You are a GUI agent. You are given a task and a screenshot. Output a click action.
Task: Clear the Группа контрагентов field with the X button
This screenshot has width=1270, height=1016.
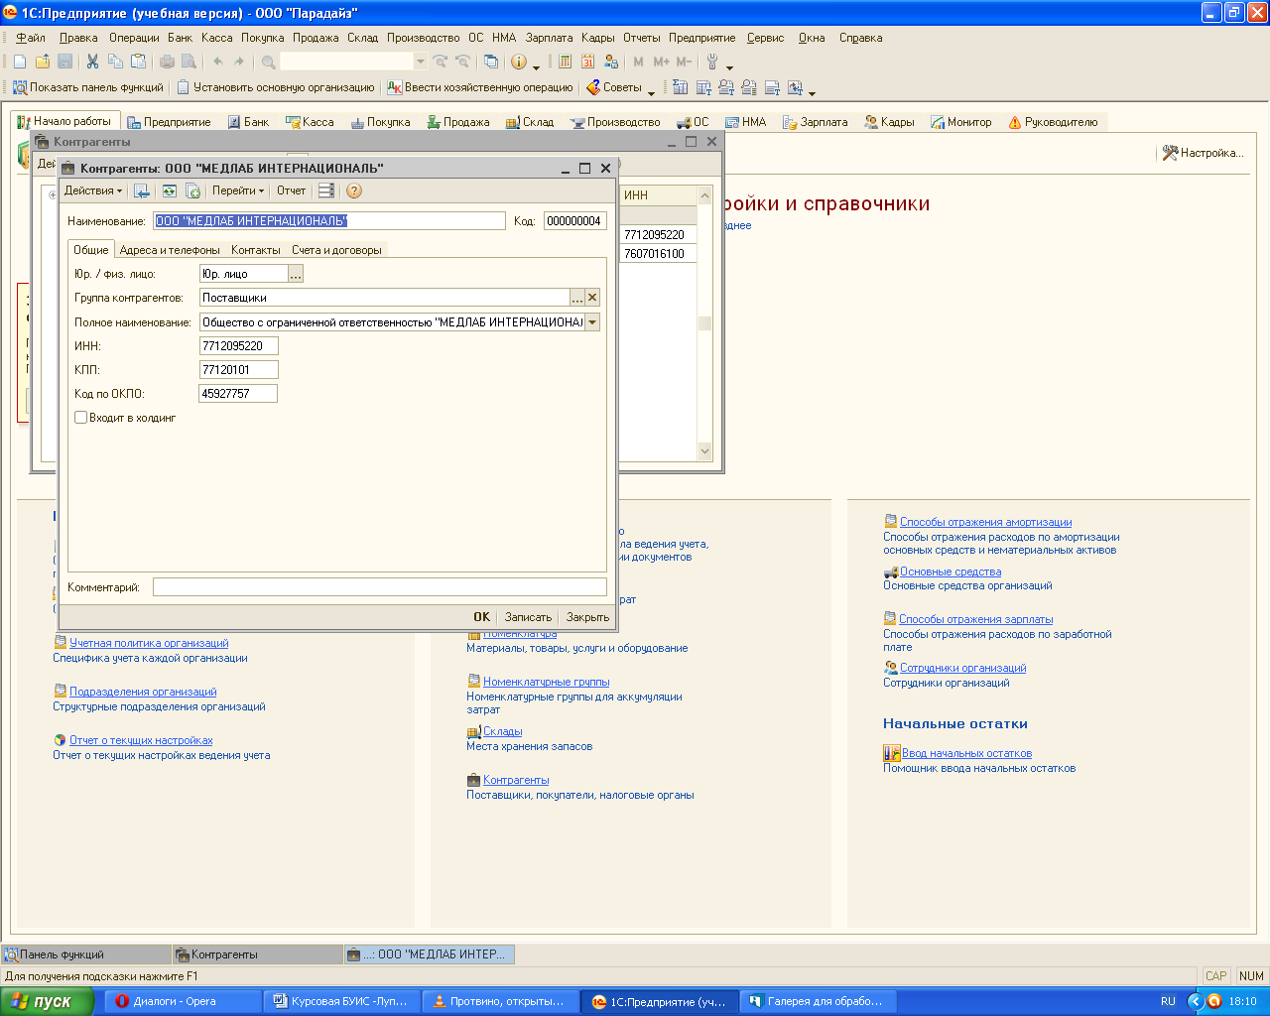pos(592,298)
